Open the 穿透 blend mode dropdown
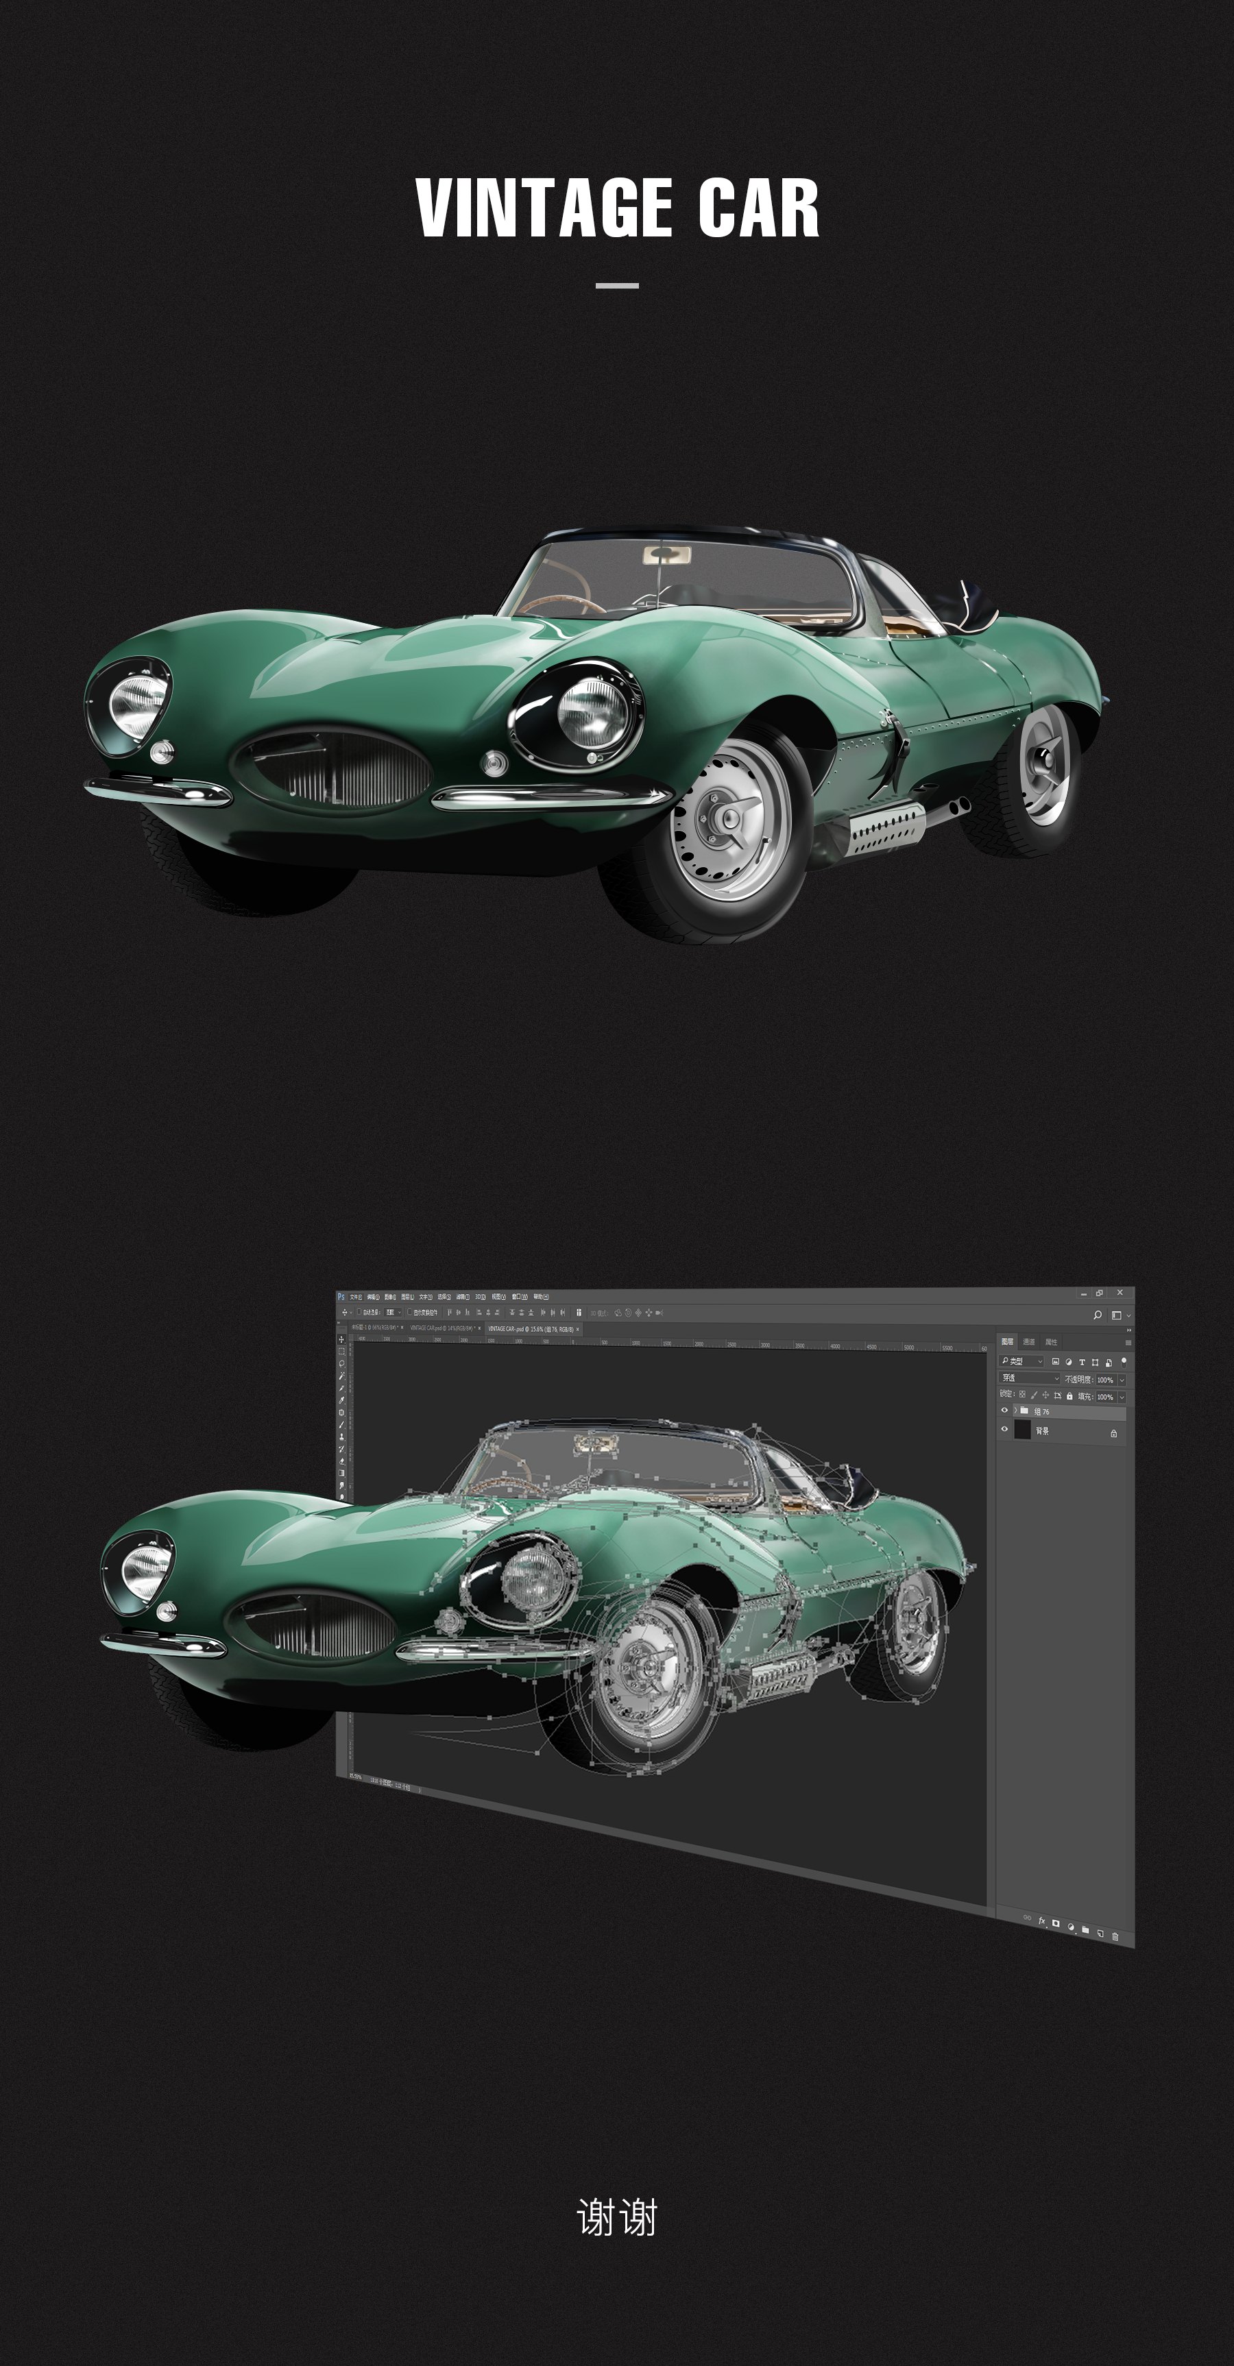 [x=1030, y=1378]
